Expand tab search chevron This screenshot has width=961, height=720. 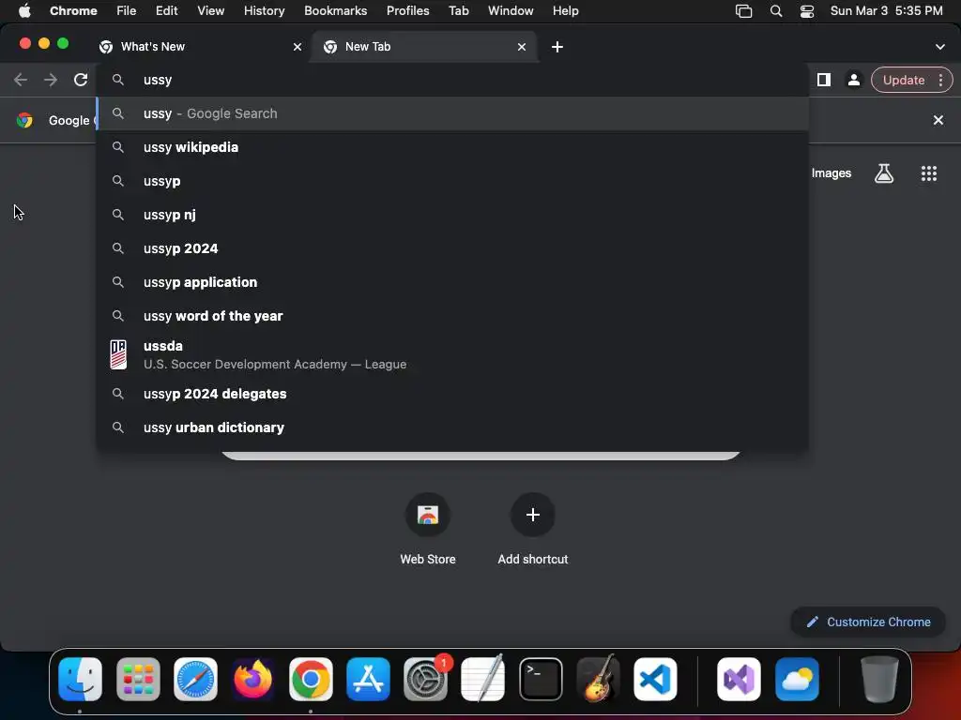[x=939, y=47]
